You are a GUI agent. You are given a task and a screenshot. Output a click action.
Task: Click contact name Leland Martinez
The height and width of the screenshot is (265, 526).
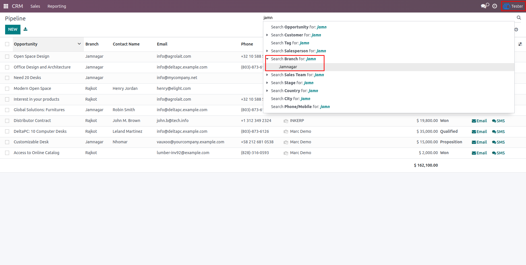click(x=127, y=131)
